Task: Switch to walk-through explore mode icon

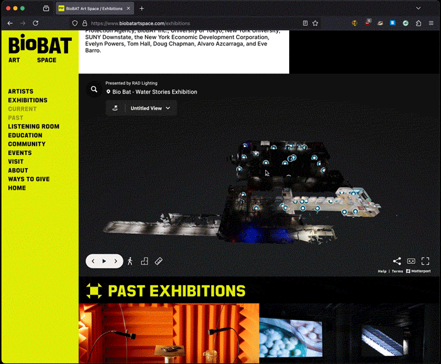Action: tap(130, 261)
